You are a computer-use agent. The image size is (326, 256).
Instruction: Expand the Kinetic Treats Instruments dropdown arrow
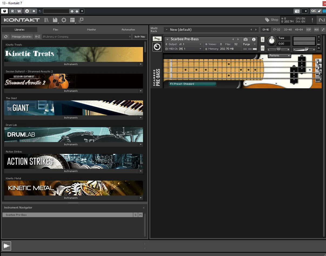[141, 64]
